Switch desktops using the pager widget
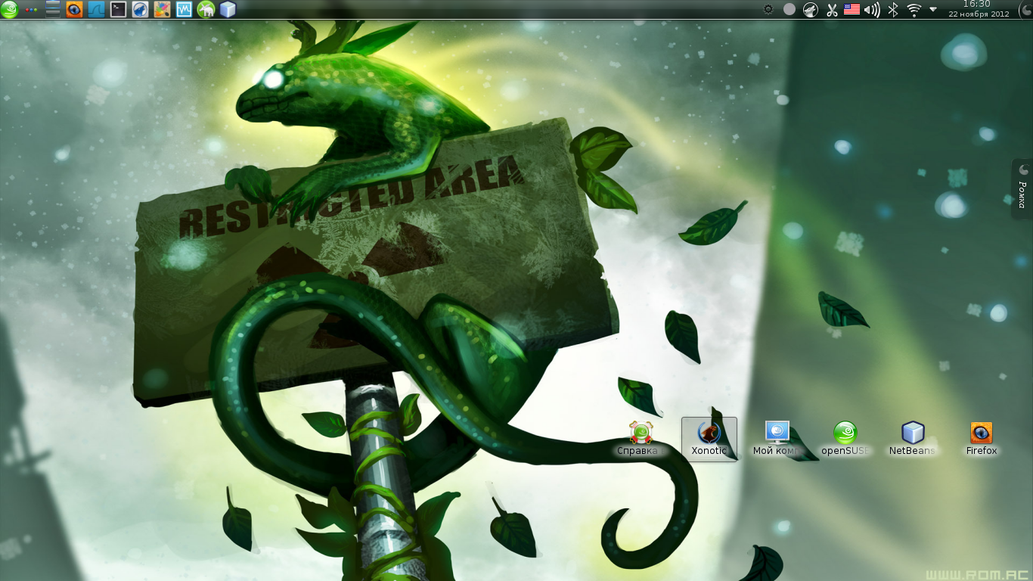This screenshot has height=581, width=1033. click(x=53, y=9)
